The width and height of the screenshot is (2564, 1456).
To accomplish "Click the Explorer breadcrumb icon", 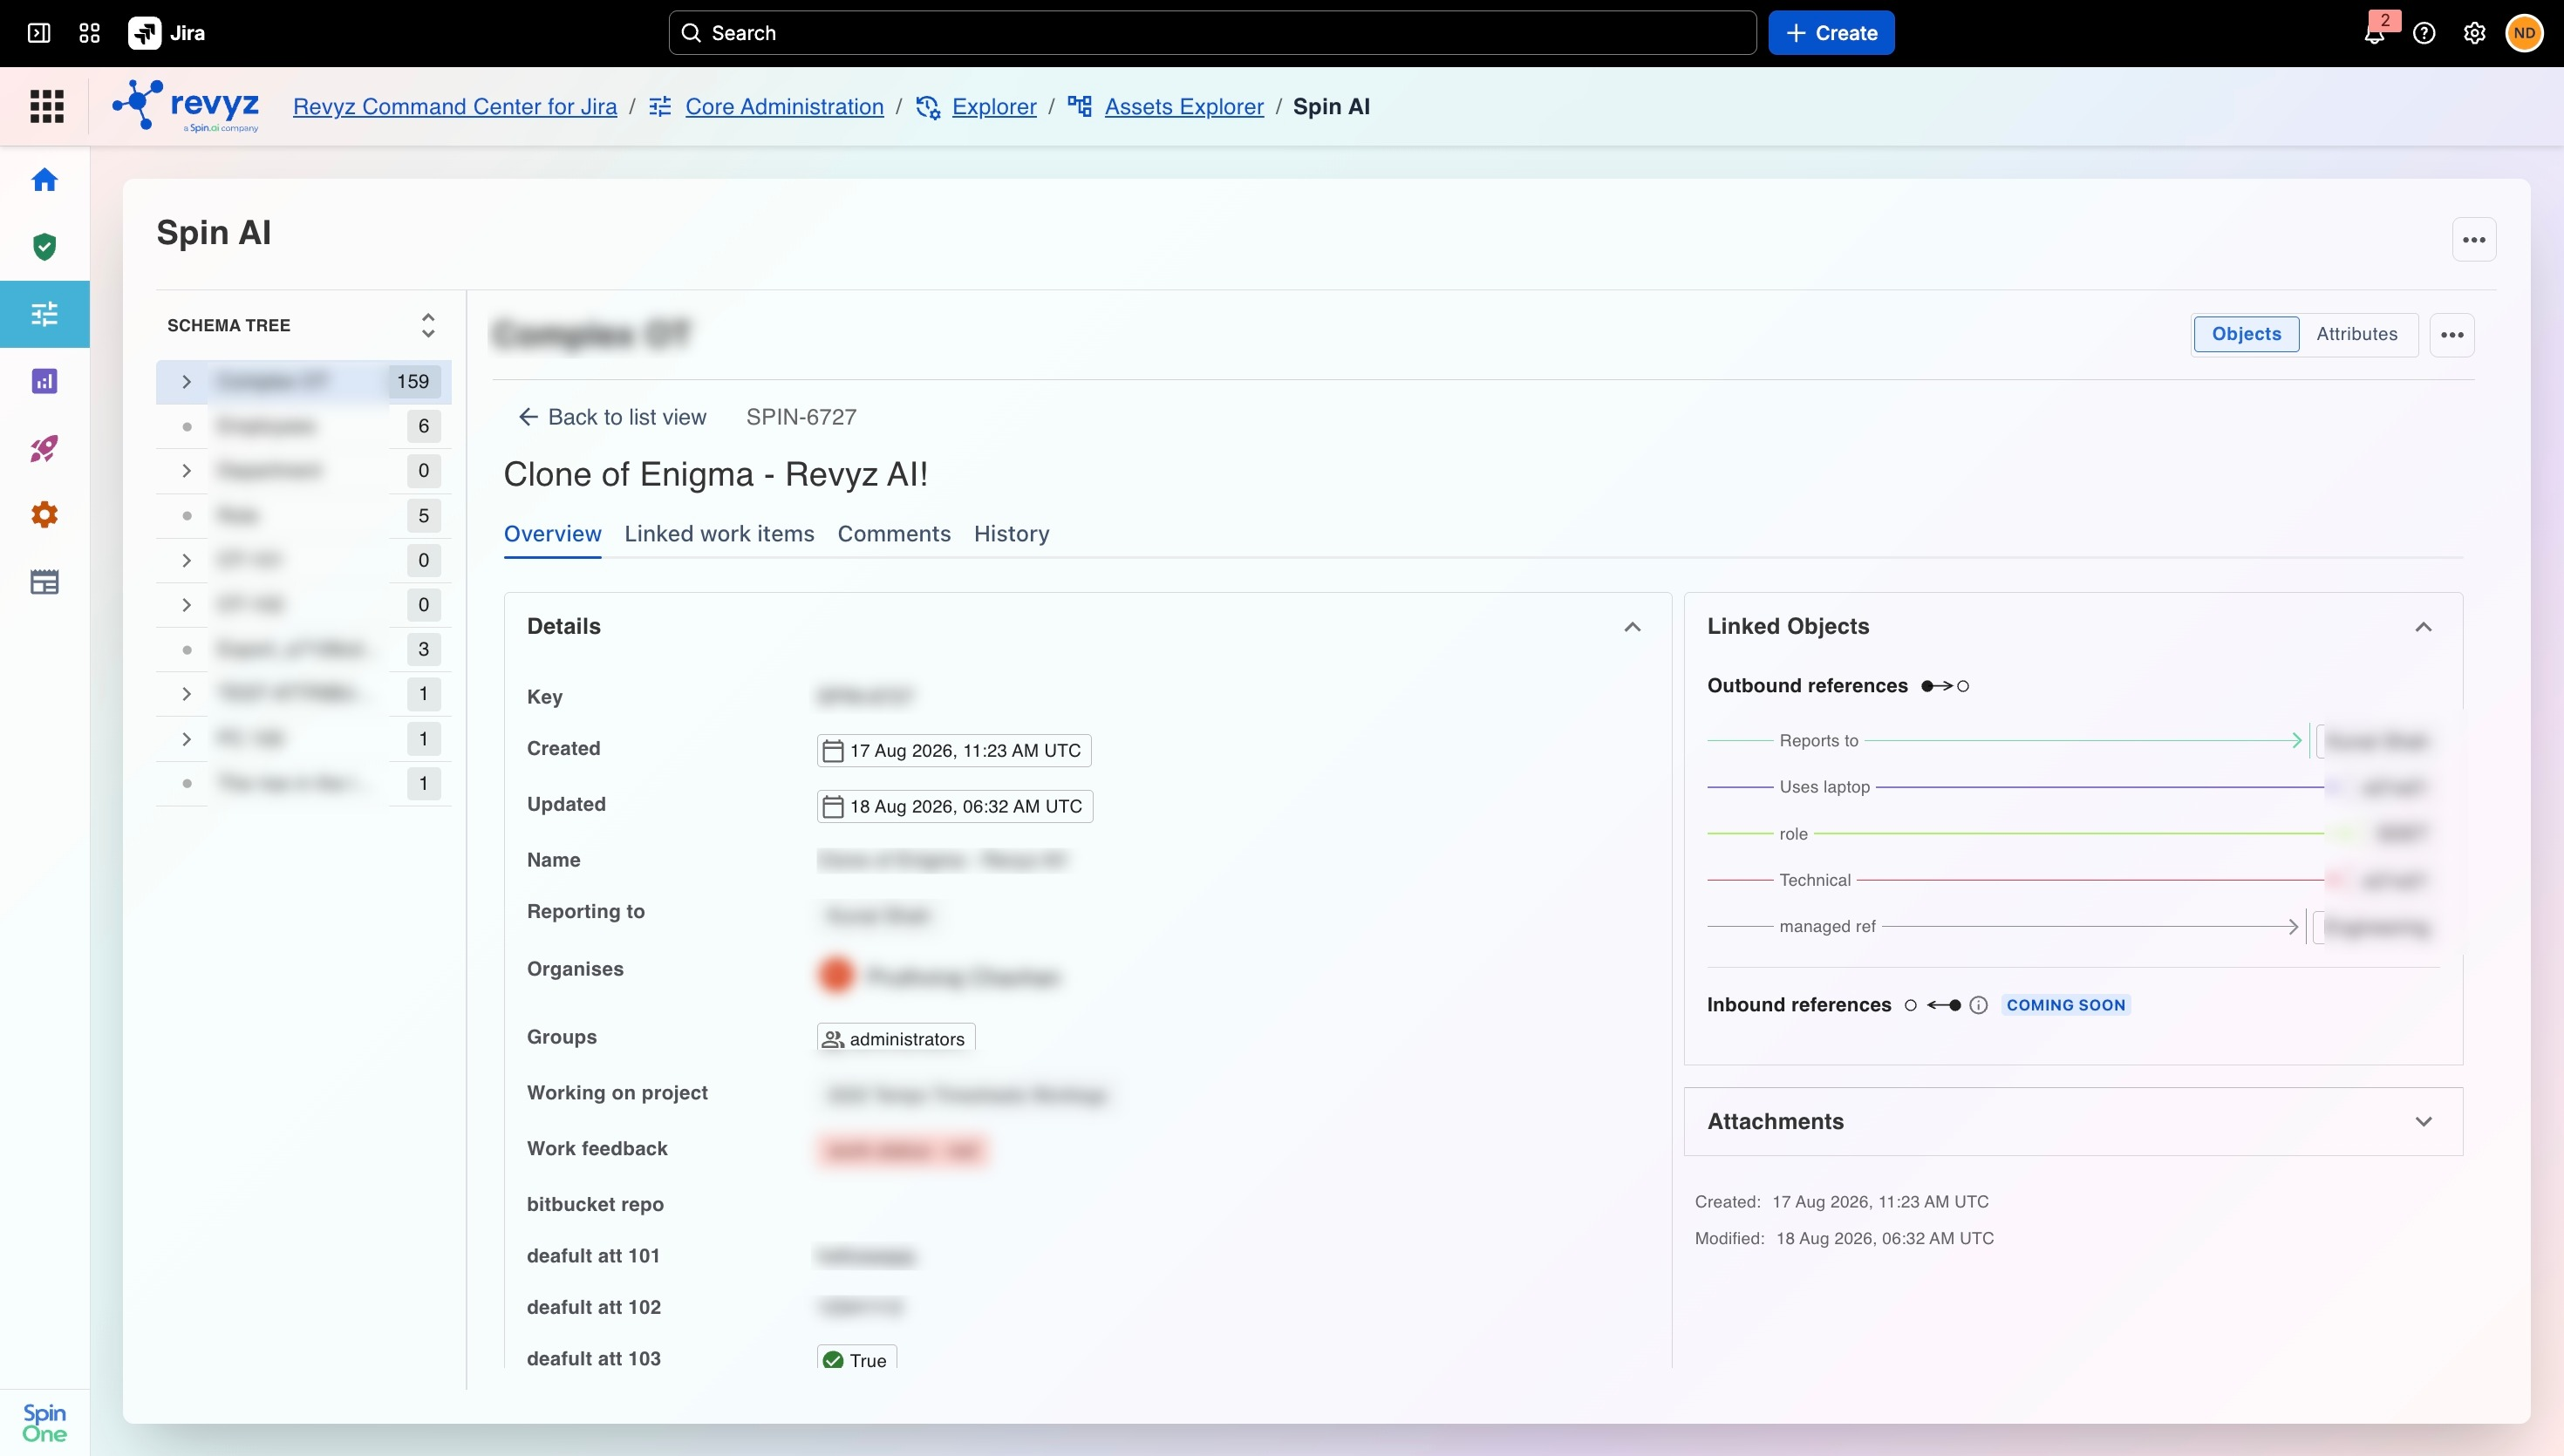I will (928, 107).
